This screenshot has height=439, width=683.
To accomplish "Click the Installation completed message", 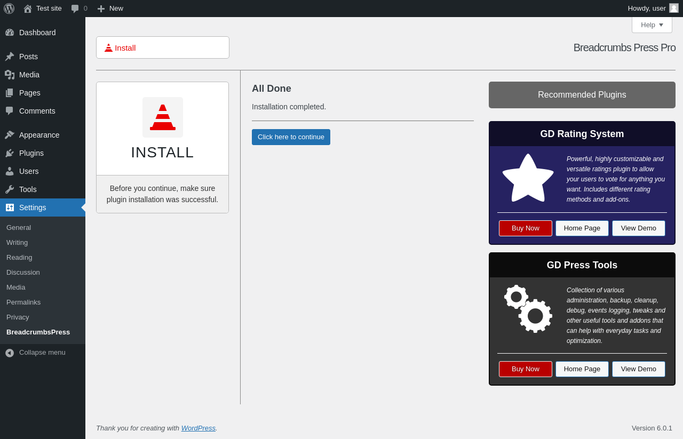I will point(289,107).
